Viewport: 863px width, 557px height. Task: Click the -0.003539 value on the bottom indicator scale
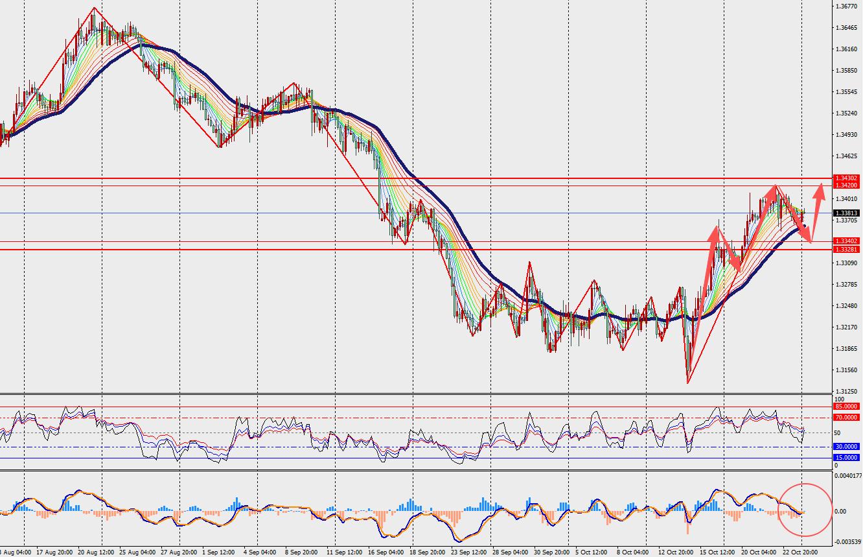(848, 541)
